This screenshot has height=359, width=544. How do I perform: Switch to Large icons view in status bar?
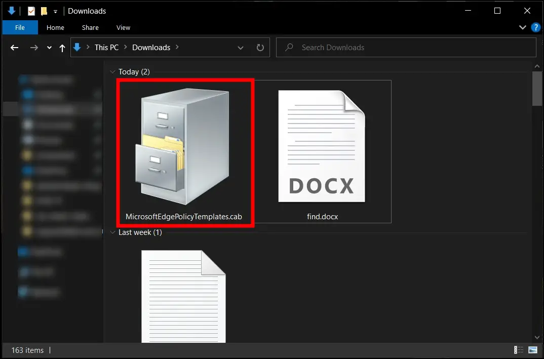point(532,350)
